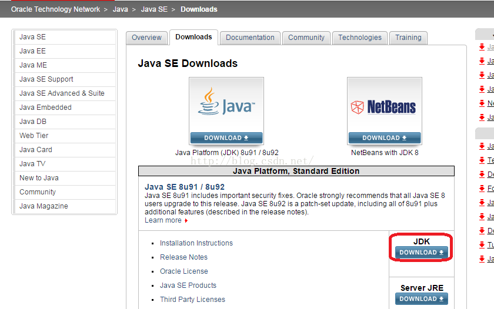Open Java Embedded sidebar item

[65, 108]
